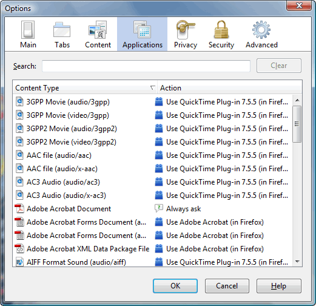The width and height of the screenshot is (316, 306).
Task: Select Adobe Acrobat XML Data Package File entry
Action: click(x=88, y=249)
